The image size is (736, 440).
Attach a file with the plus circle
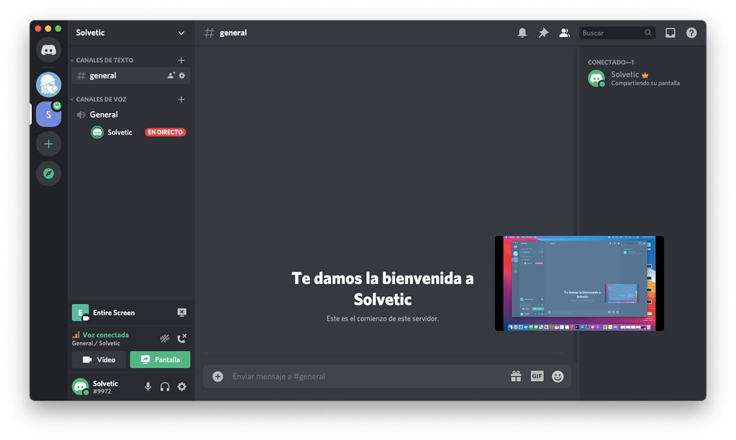pos(218,377)
